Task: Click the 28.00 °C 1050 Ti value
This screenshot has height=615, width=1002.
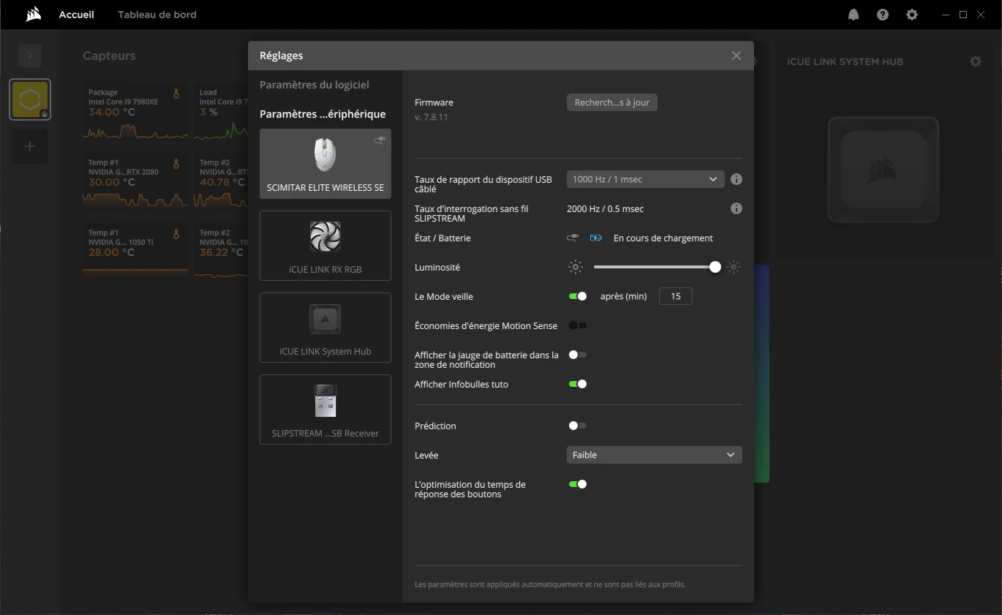Action: tap(112, 252)
